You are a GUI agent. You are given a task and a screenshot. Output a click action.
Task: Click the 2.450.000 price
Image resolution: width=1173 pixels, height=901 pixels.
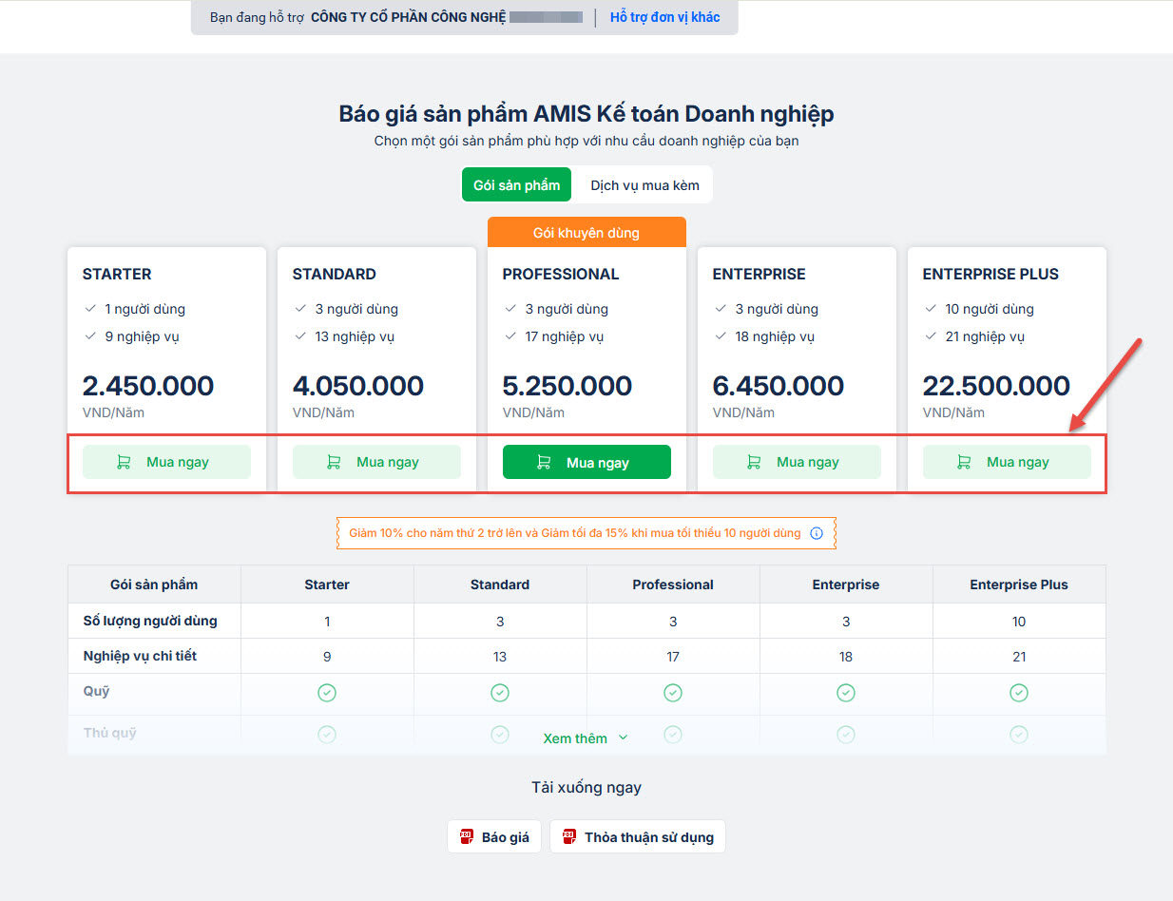click(148, 386)
